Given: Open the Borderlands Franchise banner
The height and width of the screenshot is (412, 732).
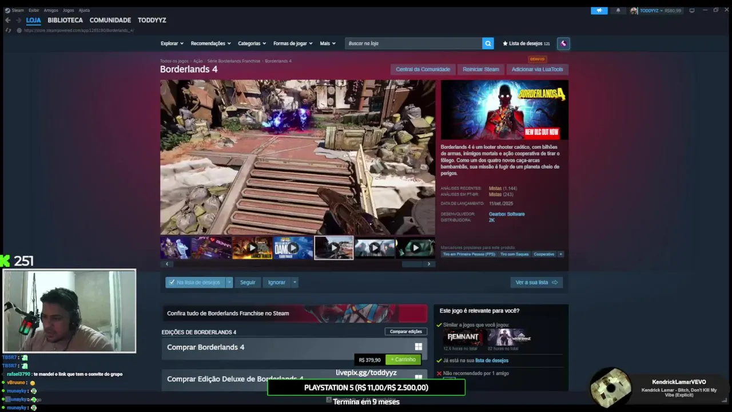Looking at the screenshot, I should (295, 313).
